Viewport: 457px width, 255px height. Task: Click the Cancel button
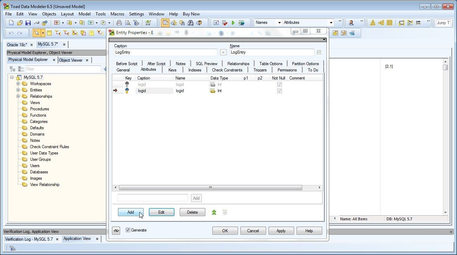pyautogui.click(x=253, y=231)
